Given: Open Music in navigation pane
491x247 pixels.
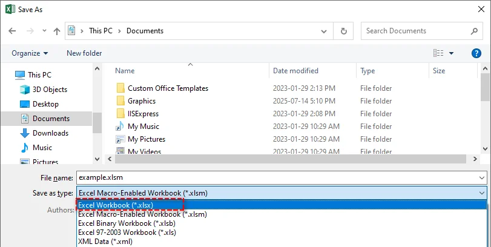Looking at the screenshot, I should [x=42, y=148].
